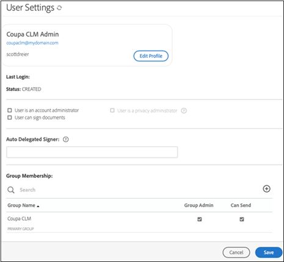Select the Coupa CLM group row
Viewport: 284px width, 262px height.
(x=139, y=222)
